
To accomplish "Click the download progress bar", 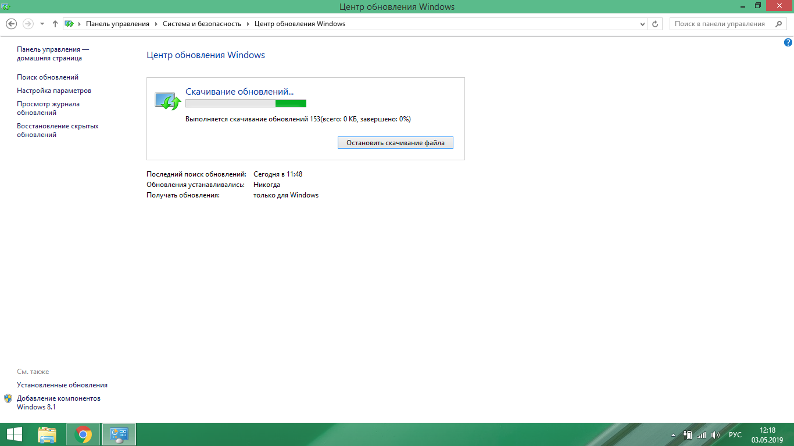I will click(246, 103).
